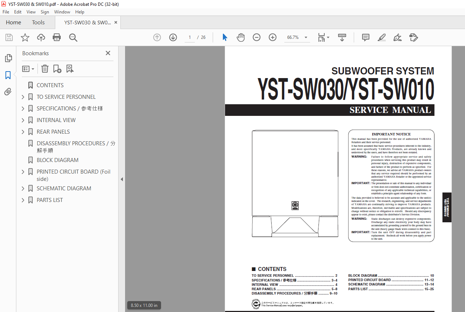The image size is (465, 312).
Task: Open the zoom level 66.7% dropdown
Action: pos(306,37)
